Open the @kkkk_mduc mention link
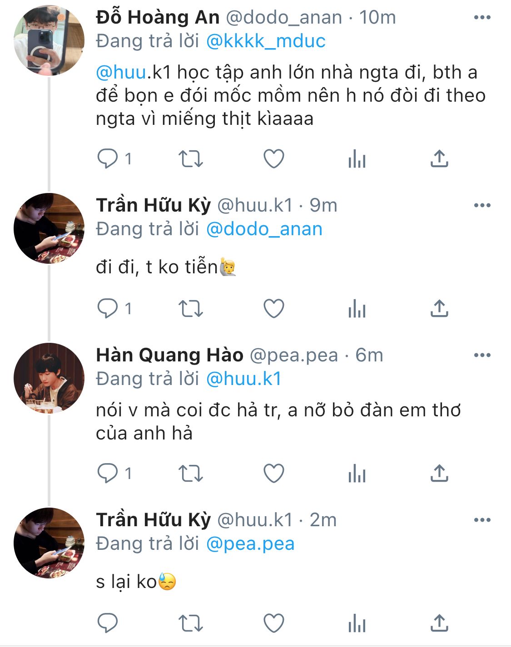The height and width of the screenshot is (647, 511). [x=266, y=41]
